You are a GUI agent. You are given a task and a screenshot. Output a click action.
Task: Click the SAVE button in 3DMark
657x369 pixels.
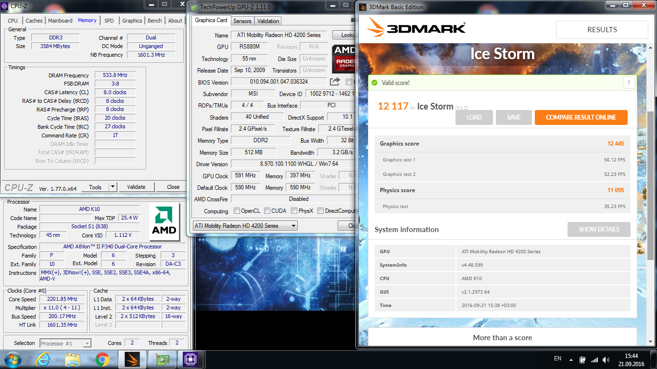514,117
